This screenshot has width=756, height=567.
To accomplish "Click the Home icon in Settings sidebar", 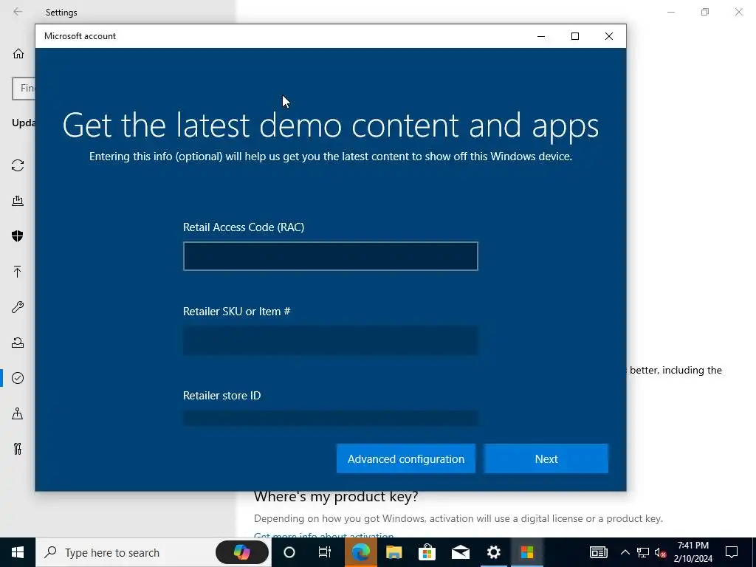I will (18, 53).
